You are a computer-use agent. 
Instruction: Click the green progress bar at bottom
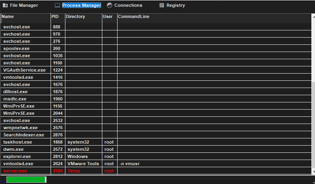[26, 180]
